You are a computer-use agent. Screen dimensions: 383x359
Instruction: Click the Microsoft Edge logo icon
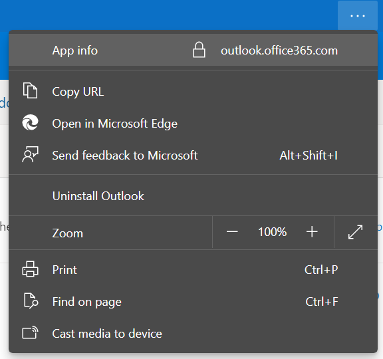pos(31,122)
